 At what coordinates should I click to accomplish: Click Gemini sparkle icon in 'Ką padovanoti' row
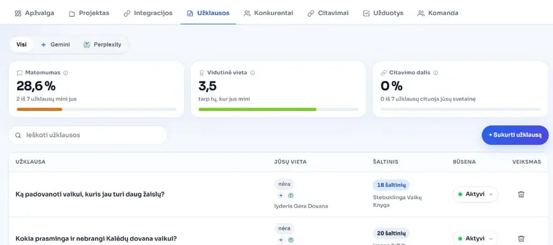click(x=281, y=195)
